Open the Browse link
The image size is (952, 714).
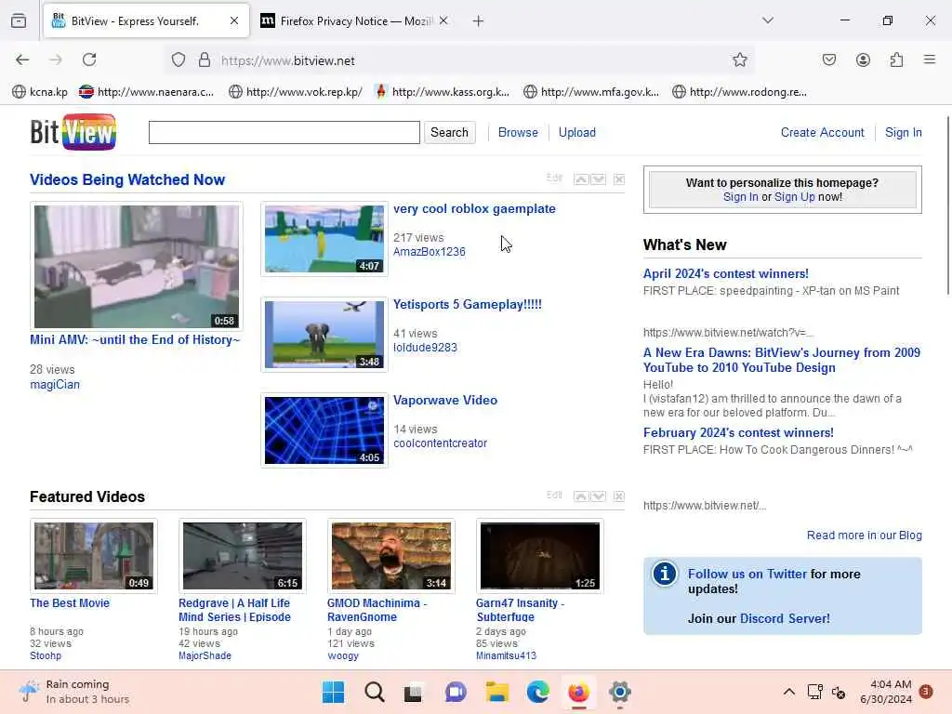pyautogui.click(x=518, y=132)
